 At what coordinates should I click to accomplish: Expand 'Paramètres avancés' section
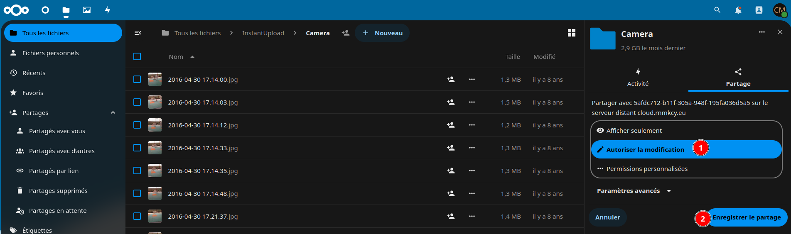(x=634, y=191)
